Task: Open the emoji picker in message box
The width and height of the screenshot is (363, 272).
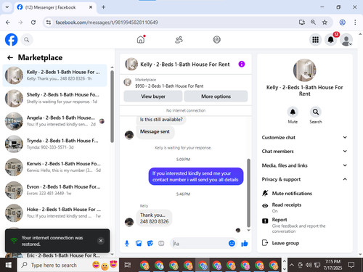Action: 232,243
